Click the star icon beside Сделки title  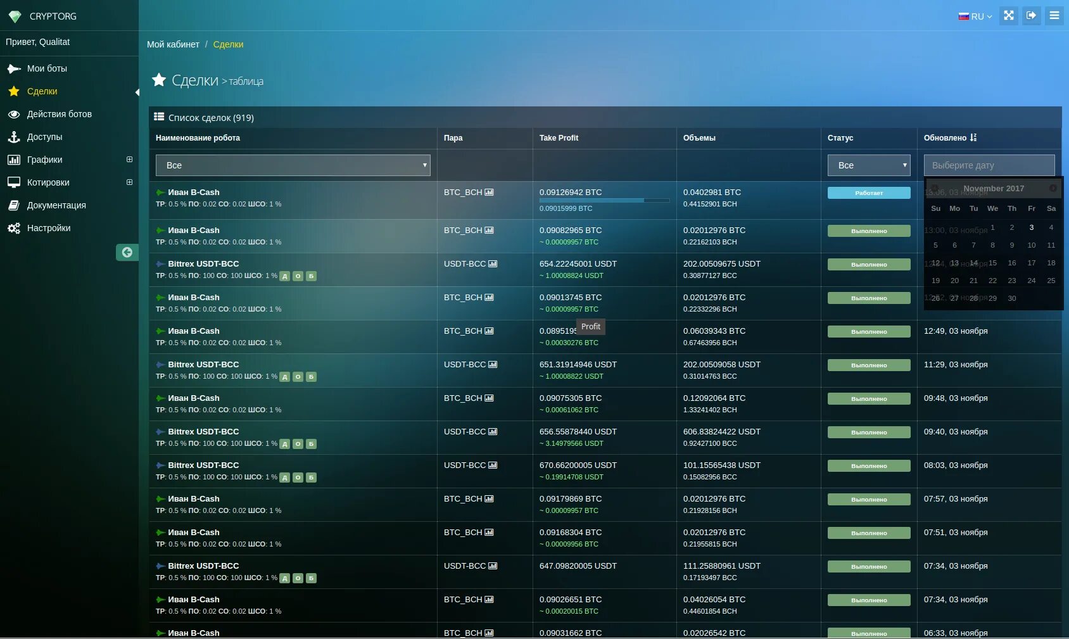[159, 80]
